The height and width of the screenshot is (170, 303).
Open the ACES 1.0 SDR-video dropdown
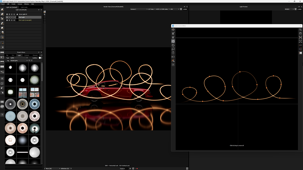[x=163, y=9]
